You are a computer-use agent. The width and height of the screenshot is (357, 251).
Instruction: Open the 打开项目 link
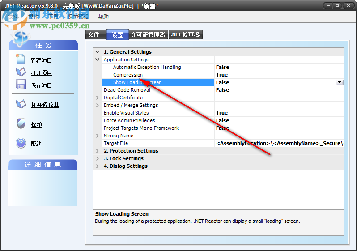coord(42,73)
